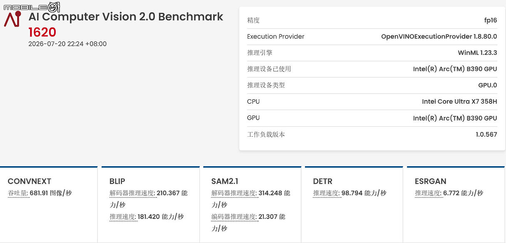Click the DETR card heading
506x243 pixels.
(x=323, y=182)
